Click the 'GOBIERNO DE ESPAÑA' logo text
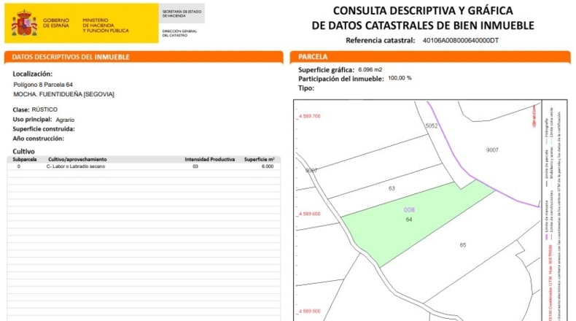This screenshot has width=576, height=321. click(x=56, y=23)
